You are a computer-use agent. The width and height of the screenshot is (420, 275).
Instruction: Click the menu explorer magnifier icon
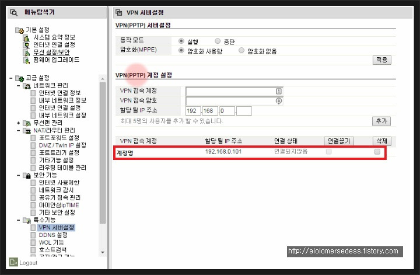[13, 12]
